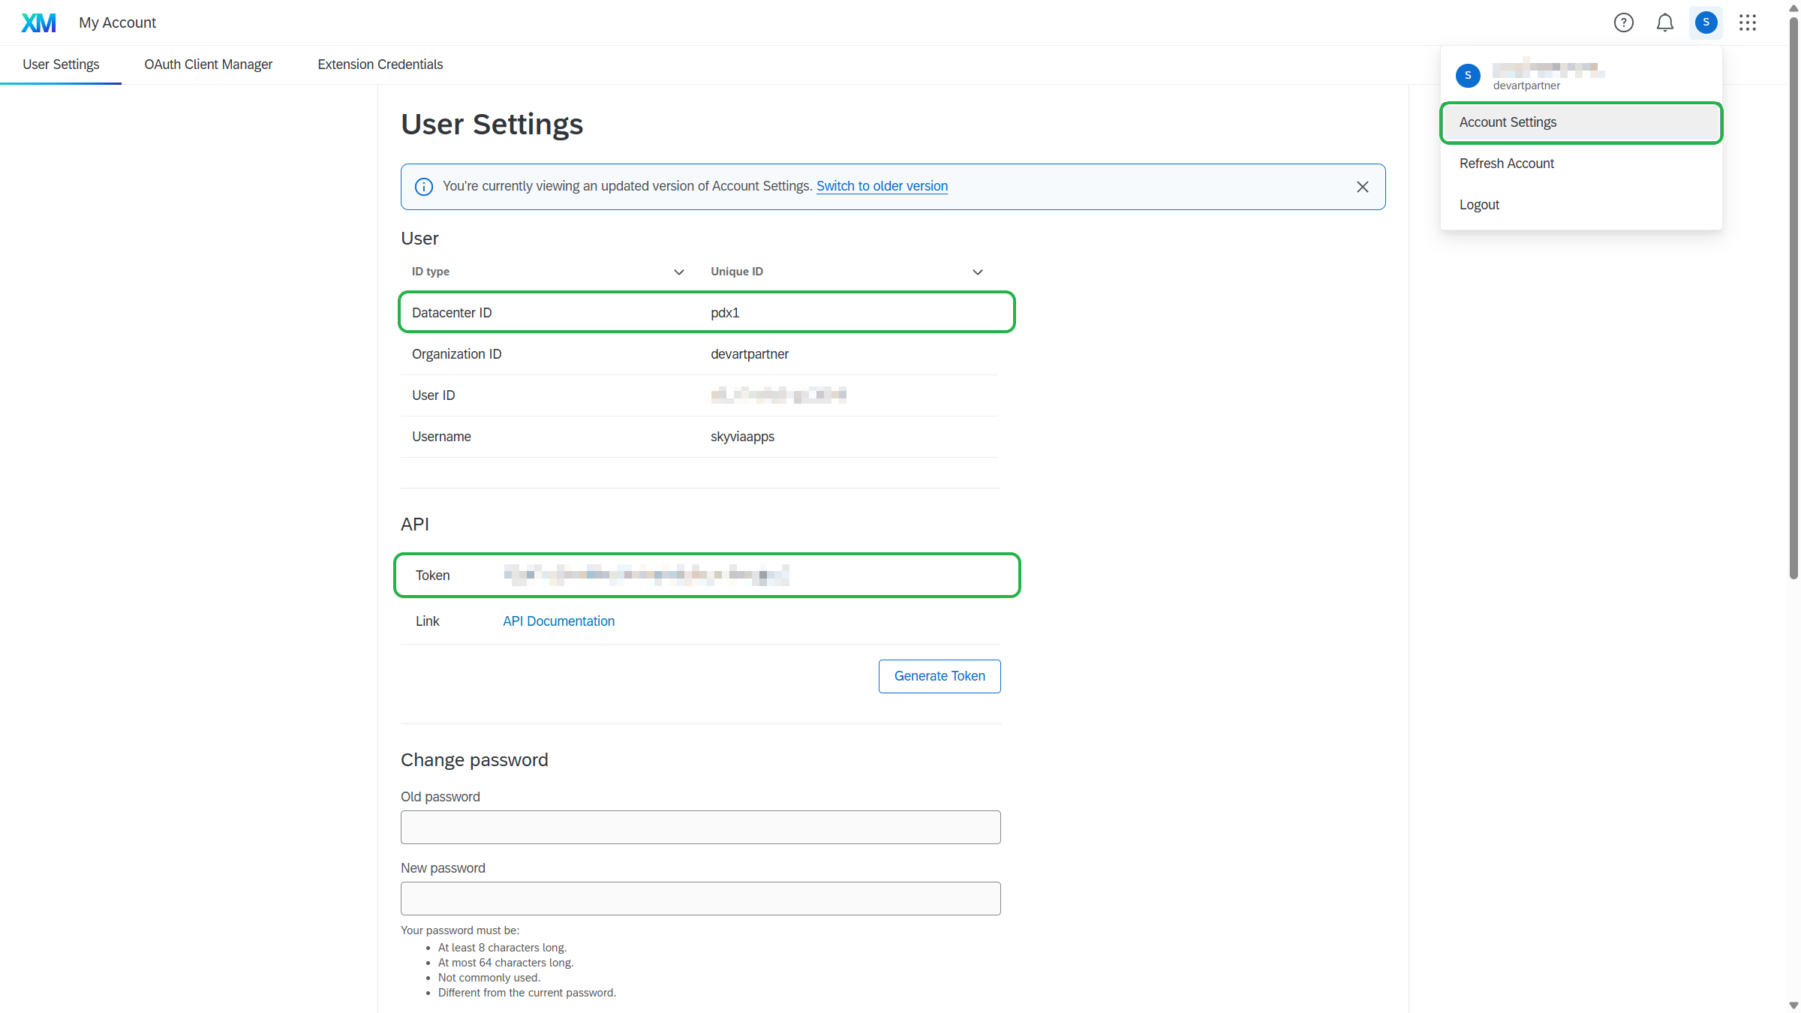Open the notifications bell icon
The image size is (1801, 1013).
point(1664,23)
